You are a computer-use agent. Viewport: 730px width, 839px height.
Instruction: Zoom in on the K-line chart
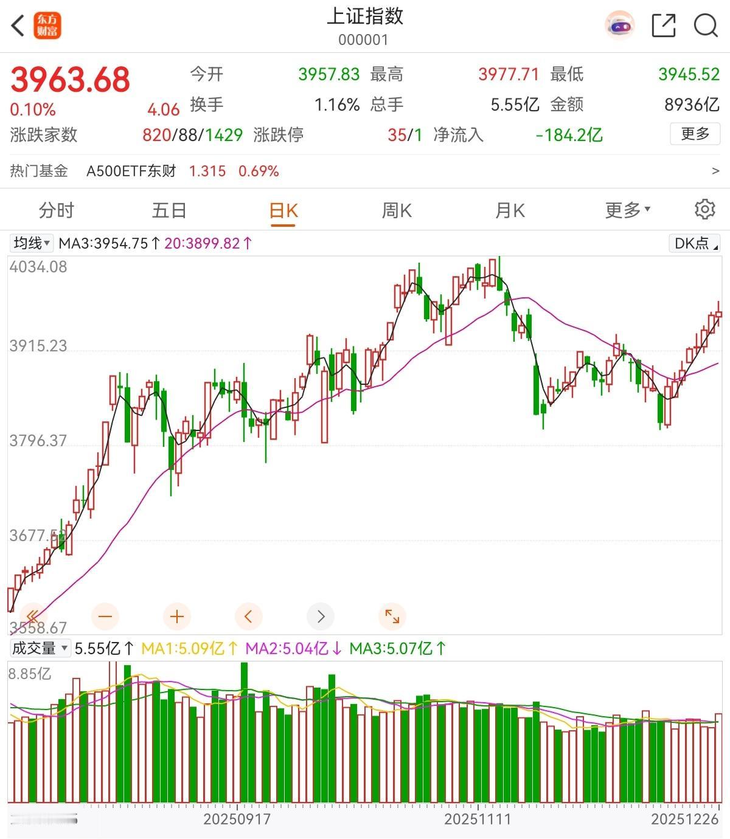176,616
